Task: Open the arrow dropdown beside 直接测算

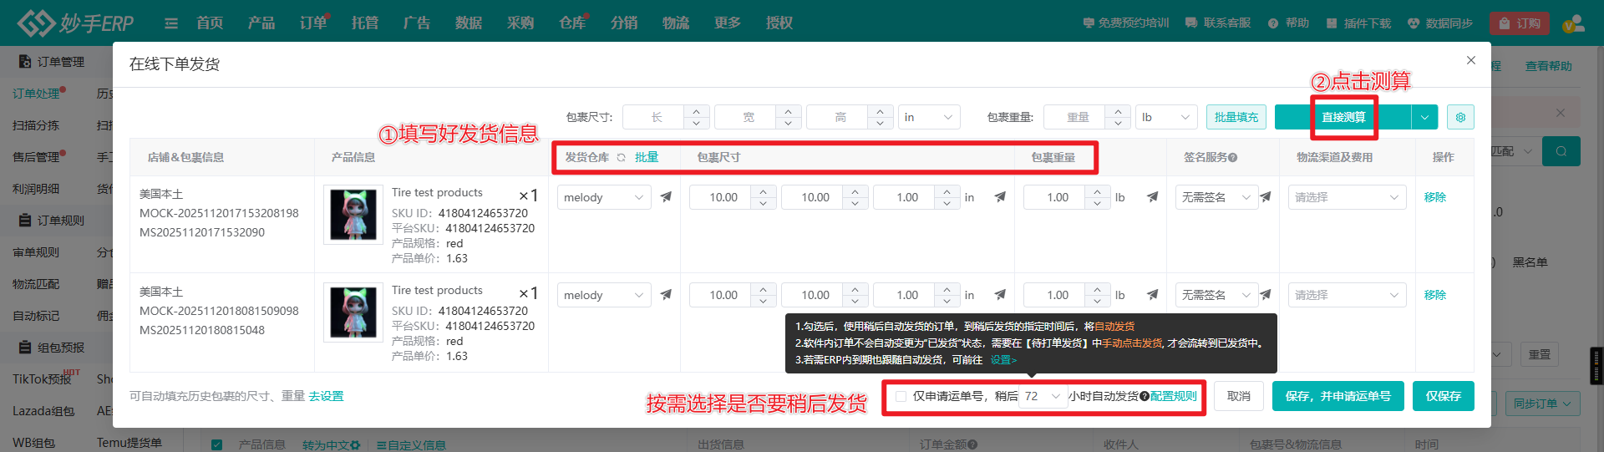Action: [1424, 117]
